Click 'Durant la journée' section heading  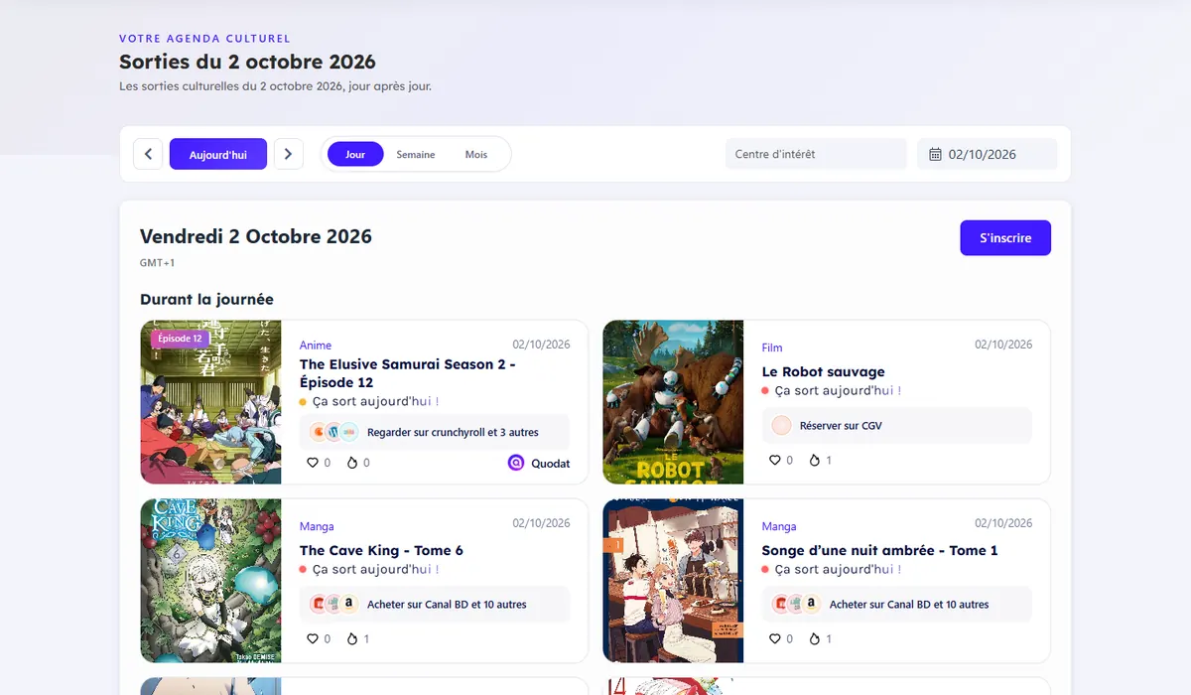tap(206, 299)
